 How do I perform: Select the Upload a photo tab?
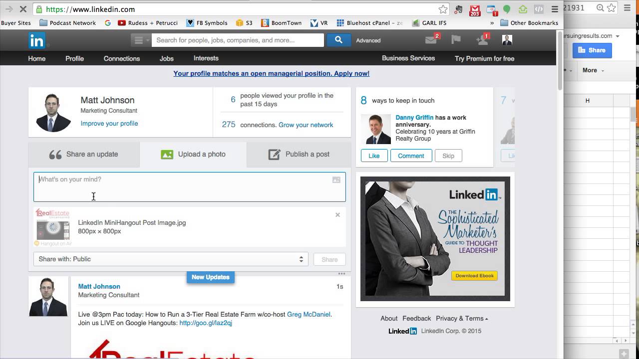193,155
